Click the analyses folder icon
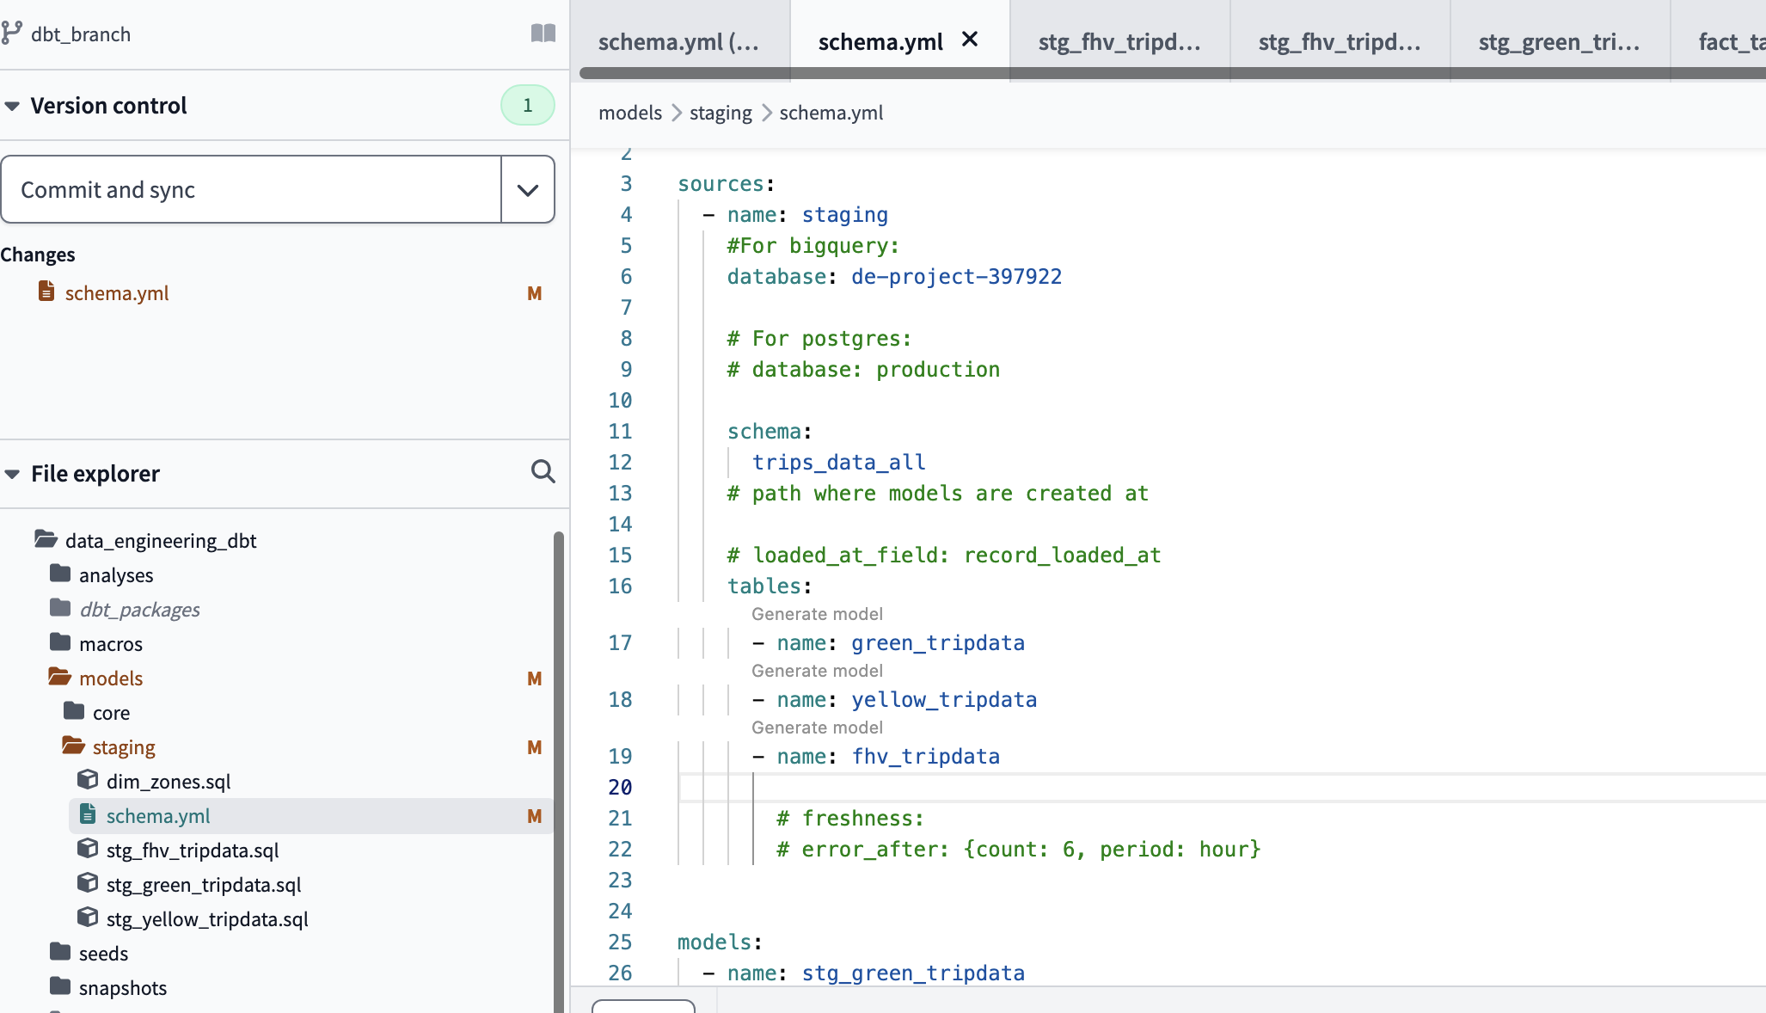The height and width of the screenshot is (1013, 1766). [60, 574]
